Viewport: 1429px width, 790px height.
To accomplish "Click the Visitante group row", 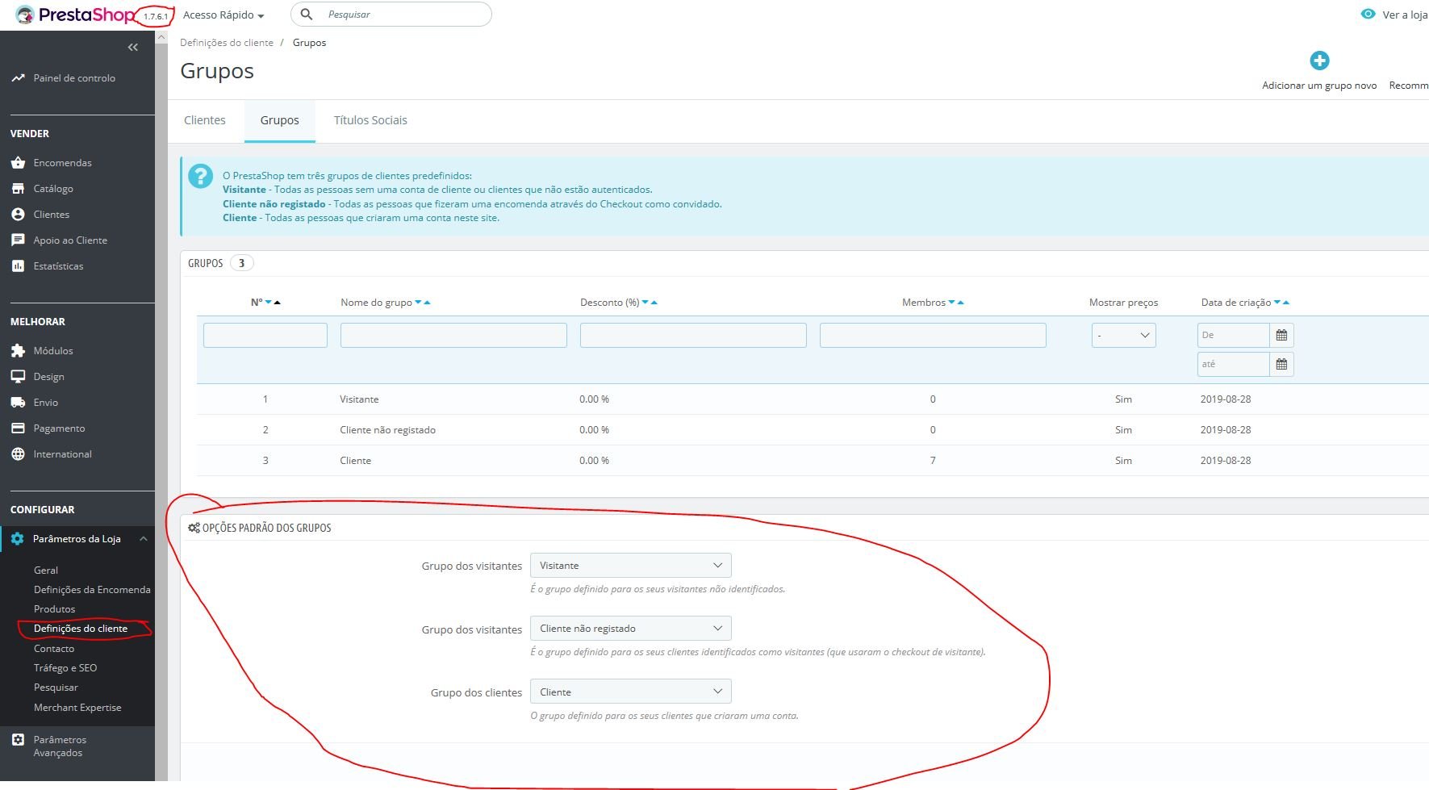I will [813, 399].
